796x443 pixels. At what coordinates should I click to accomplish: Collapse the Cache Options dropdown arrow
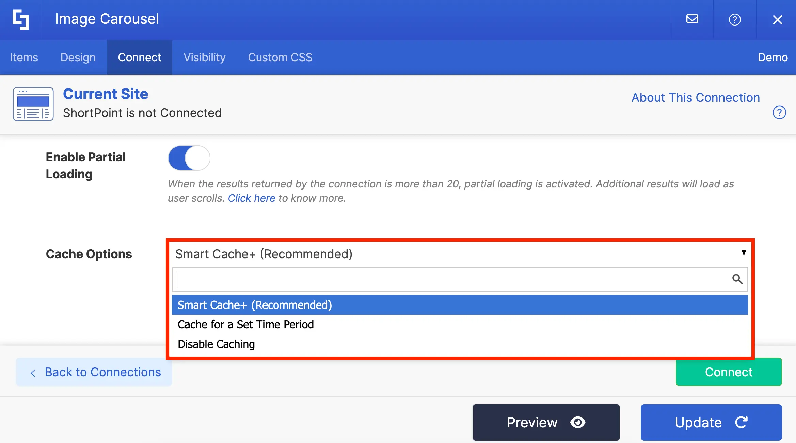point(744,253)
